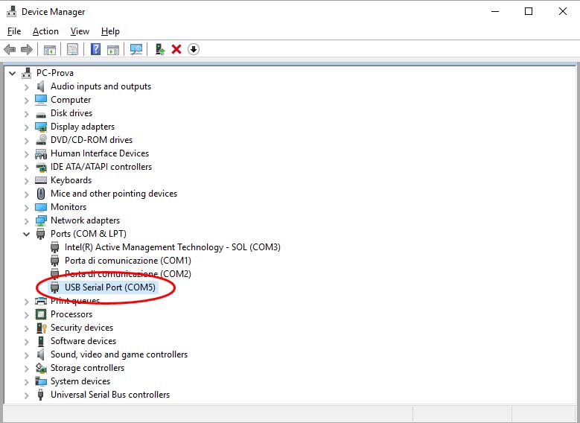This screenshot has width=580, height=423.
Task: Click the Disable device down-arrow icon
Action: [x=194, y=49]
